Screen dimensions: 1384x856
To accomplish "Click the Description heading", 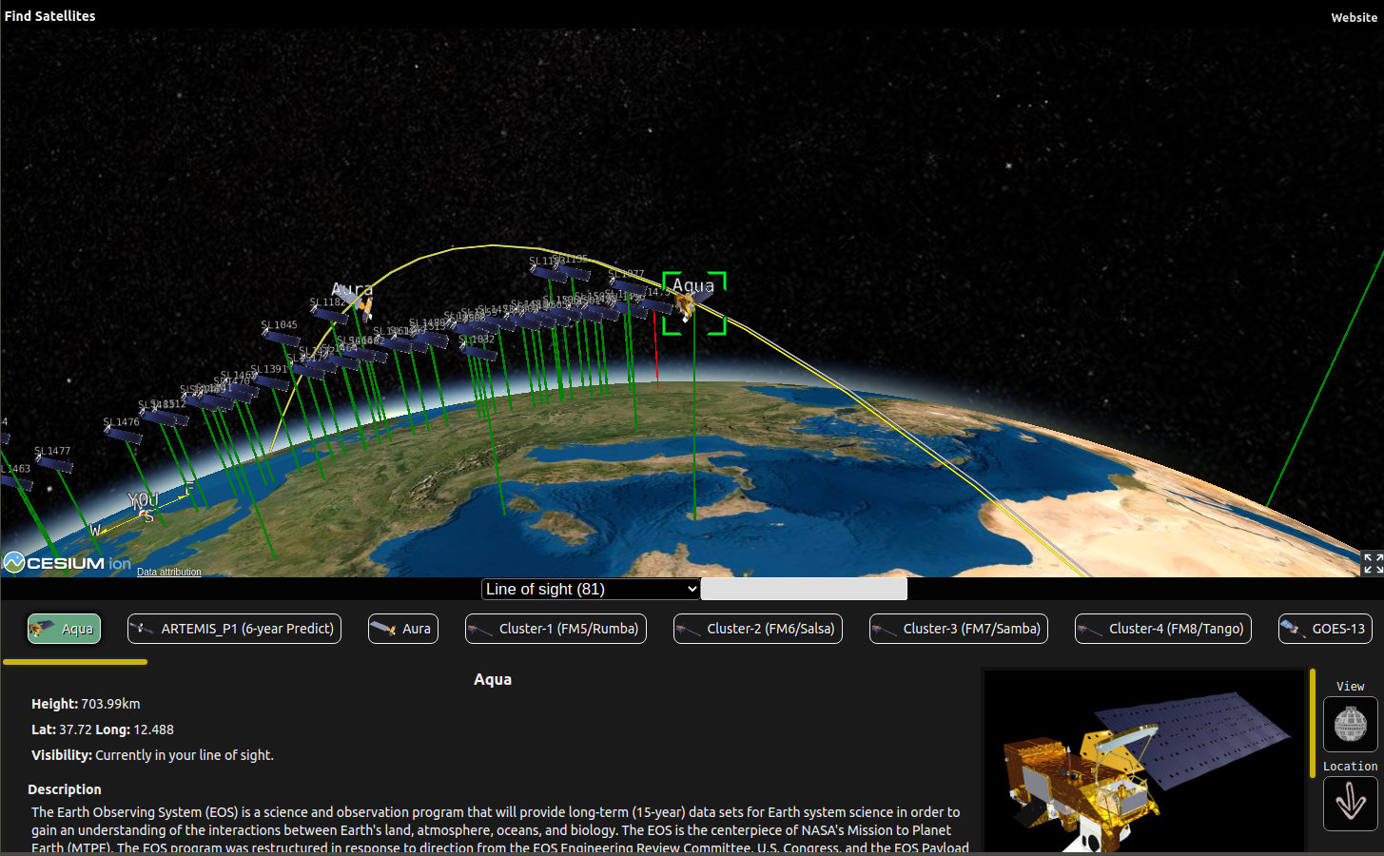I will [x=65, y=789].
